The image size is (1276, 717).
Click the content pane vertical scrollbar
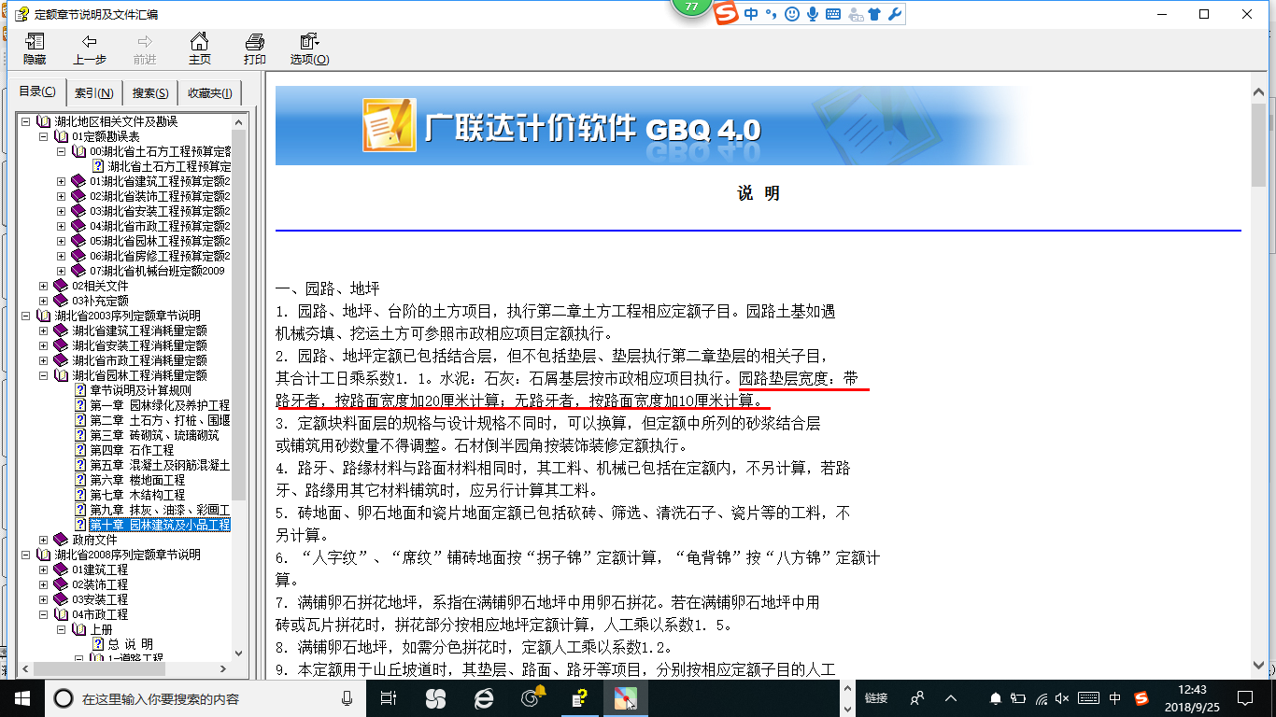click(1259, 378)
